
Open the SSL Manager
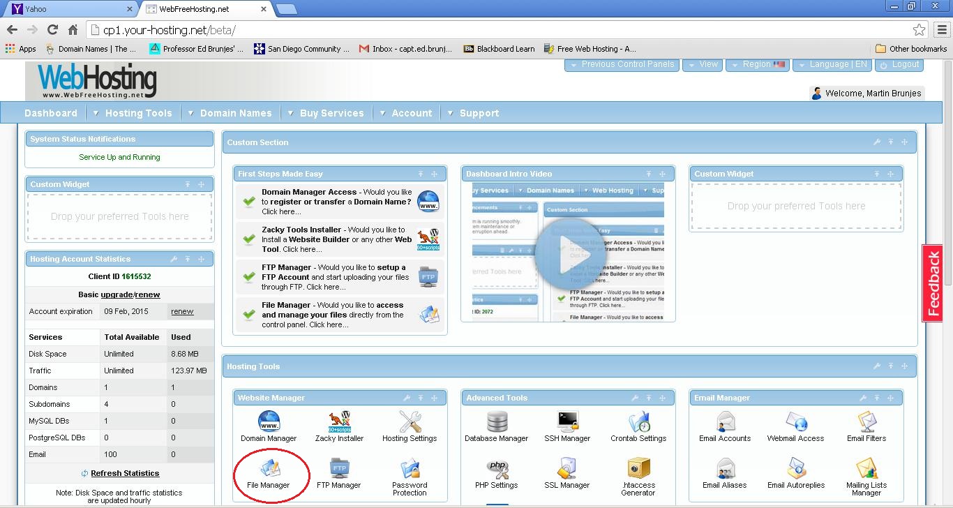pos(567,468)
